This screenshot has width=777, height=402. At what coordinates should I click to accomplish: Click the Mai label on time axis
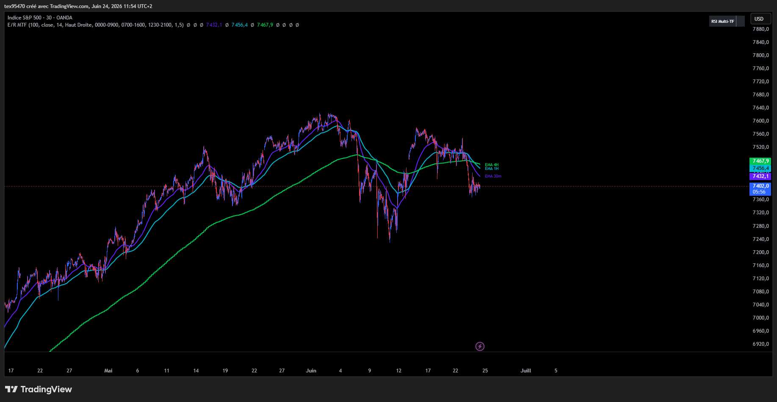coord(108,371)
